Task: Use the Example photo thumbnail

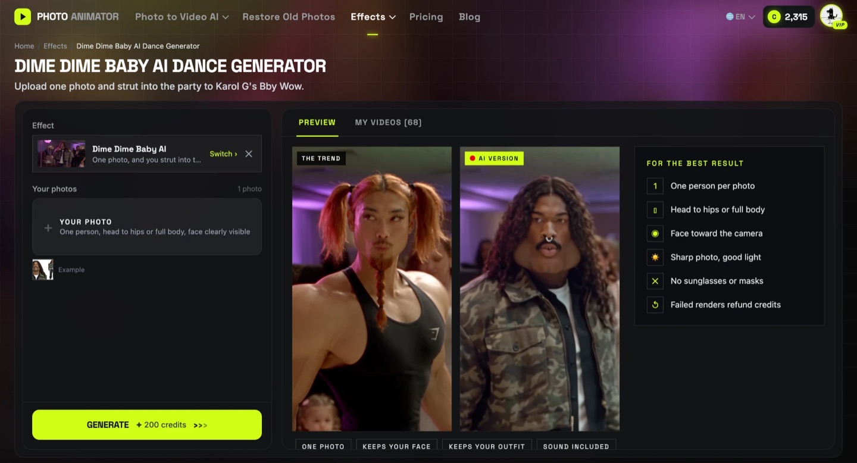Action: (43, 270)
